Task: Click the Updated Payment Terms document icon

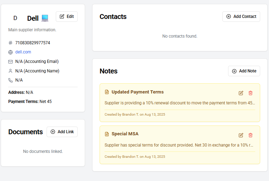Action: click(x=107, y=92)
